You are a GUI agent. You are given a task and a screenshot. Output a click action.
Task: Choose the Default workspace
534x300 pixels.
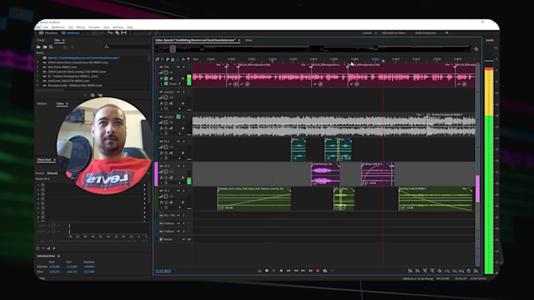[367, 33]
